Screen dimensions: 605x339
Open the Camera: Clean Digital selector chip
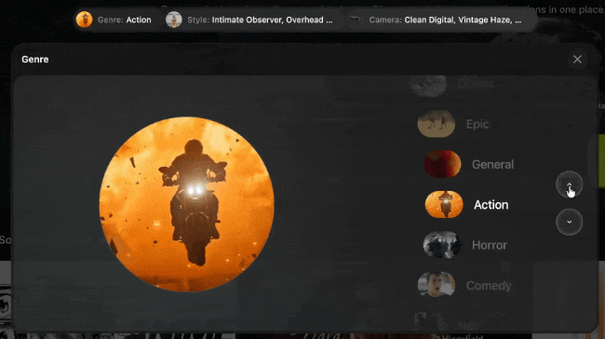click(x=440, y=20)
